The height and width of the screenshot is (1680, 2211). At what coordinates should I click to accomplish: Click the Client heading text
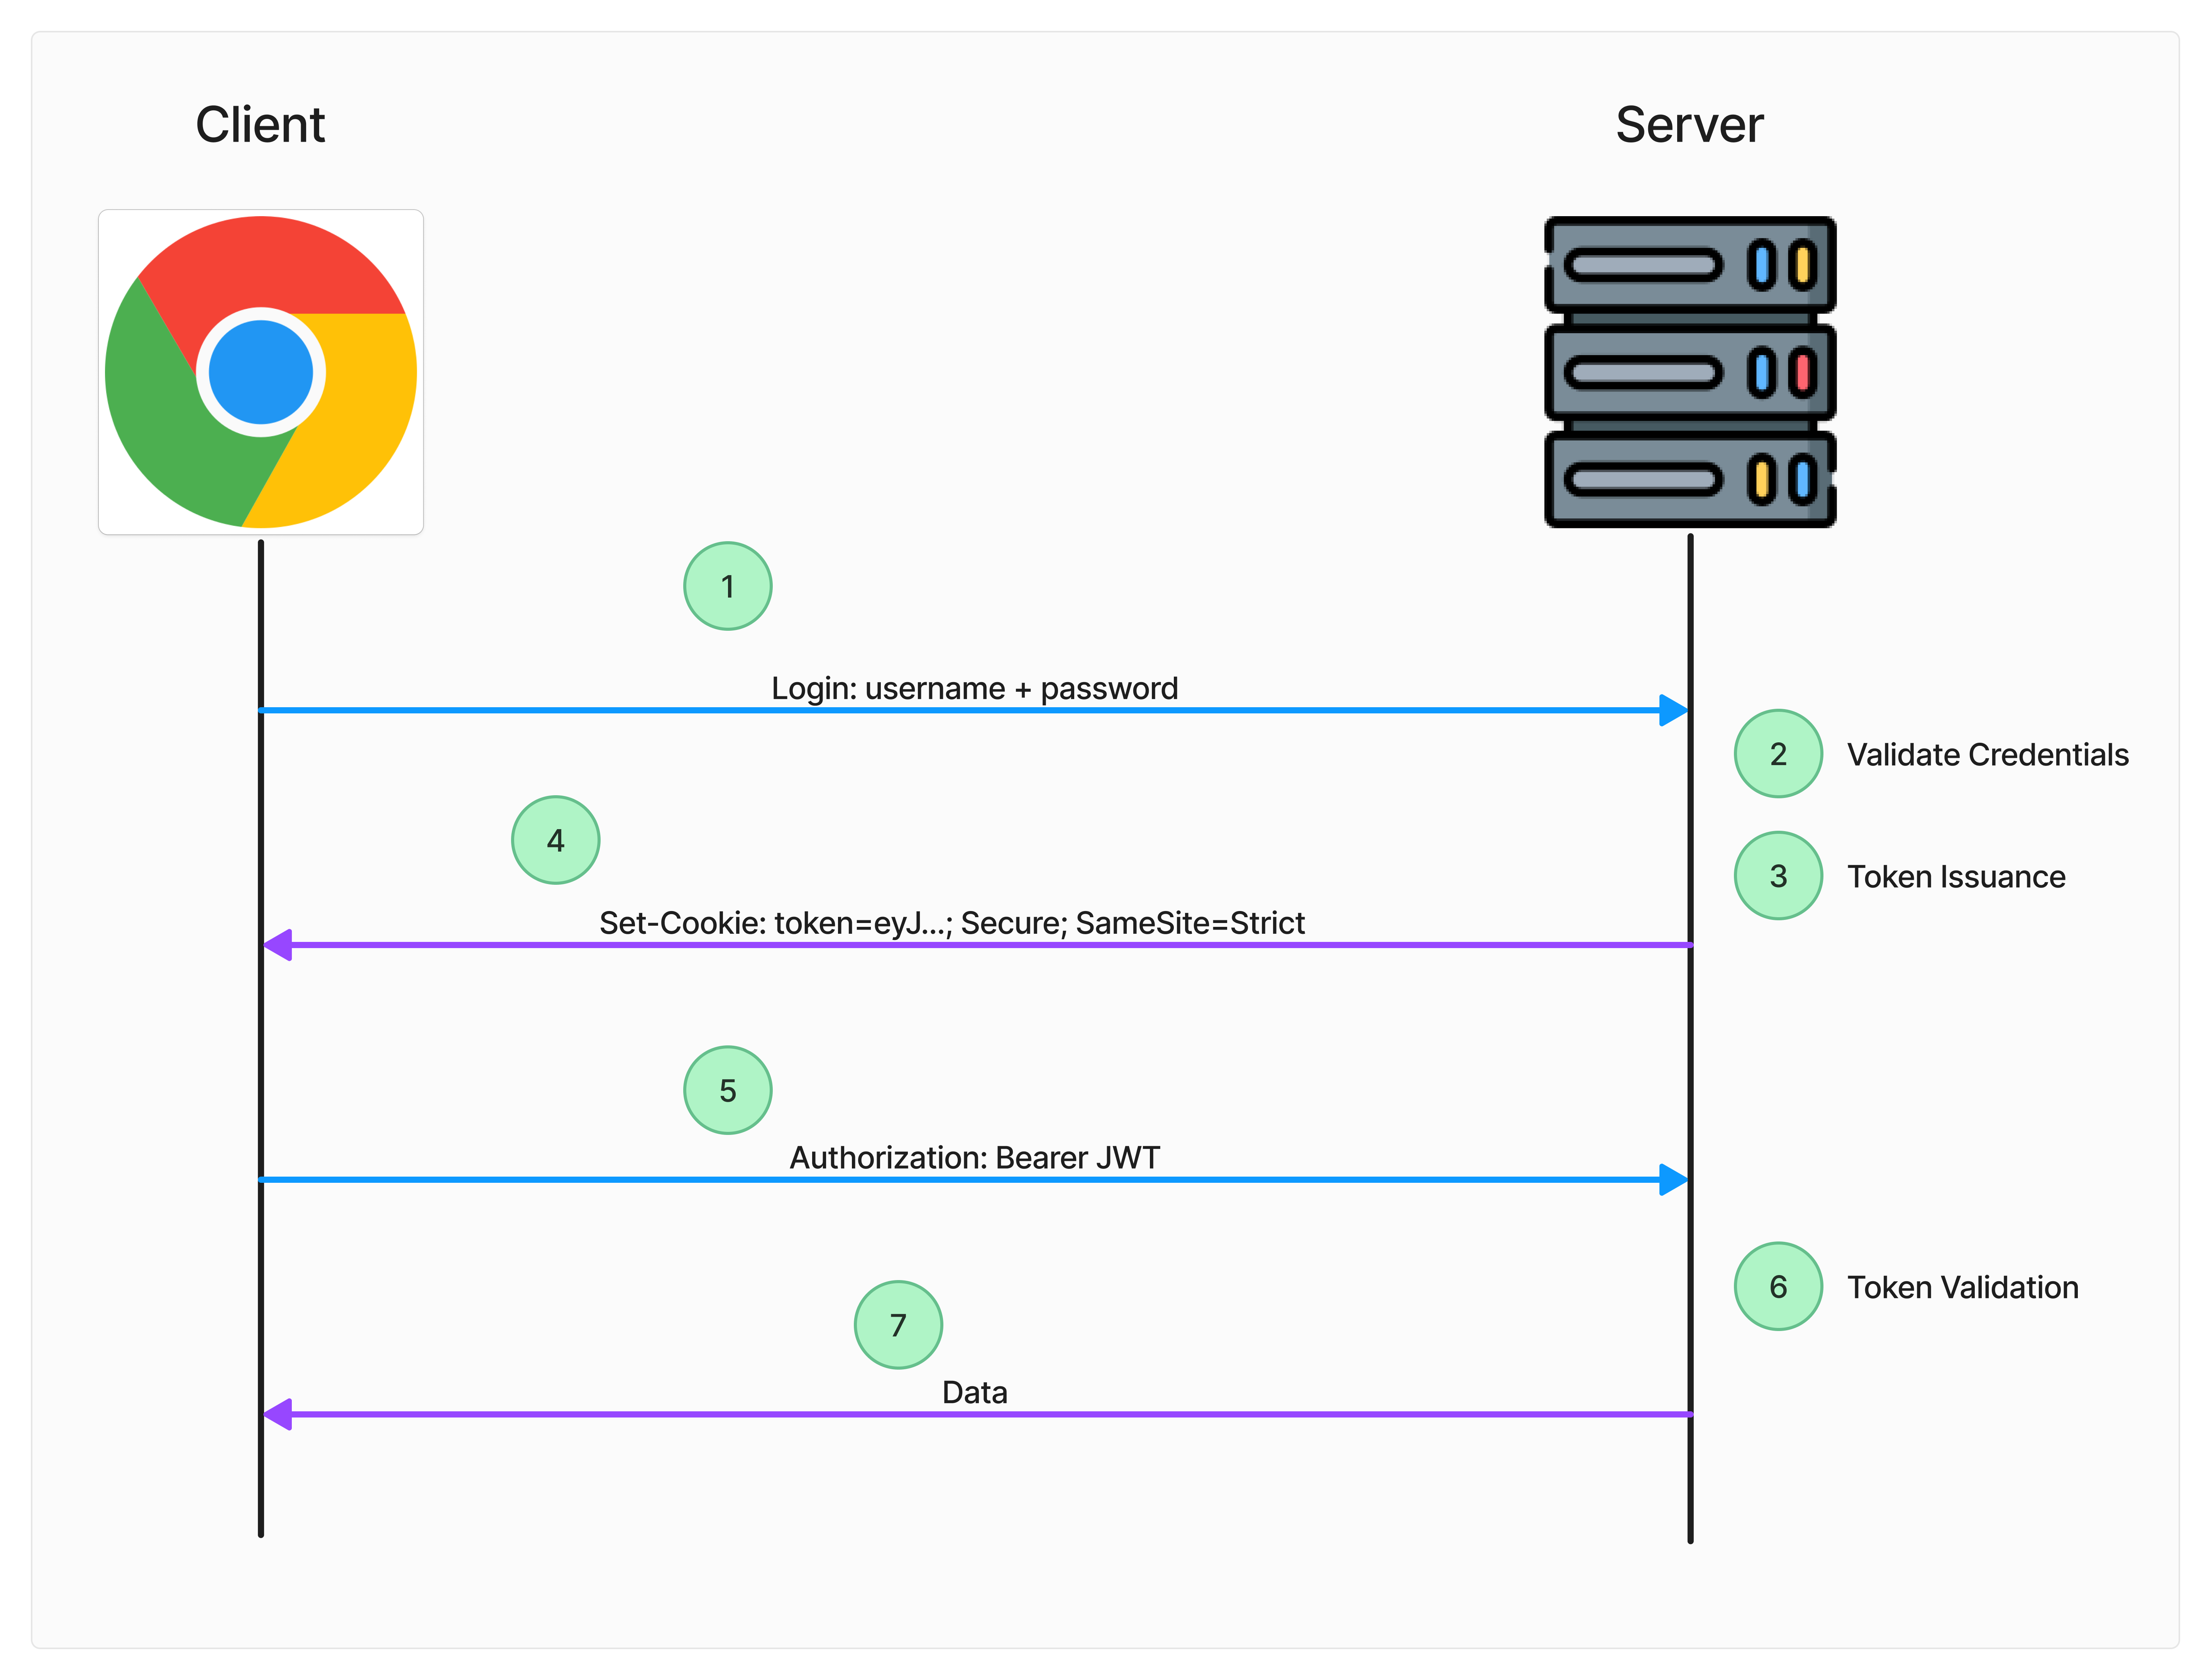[260, 125]
